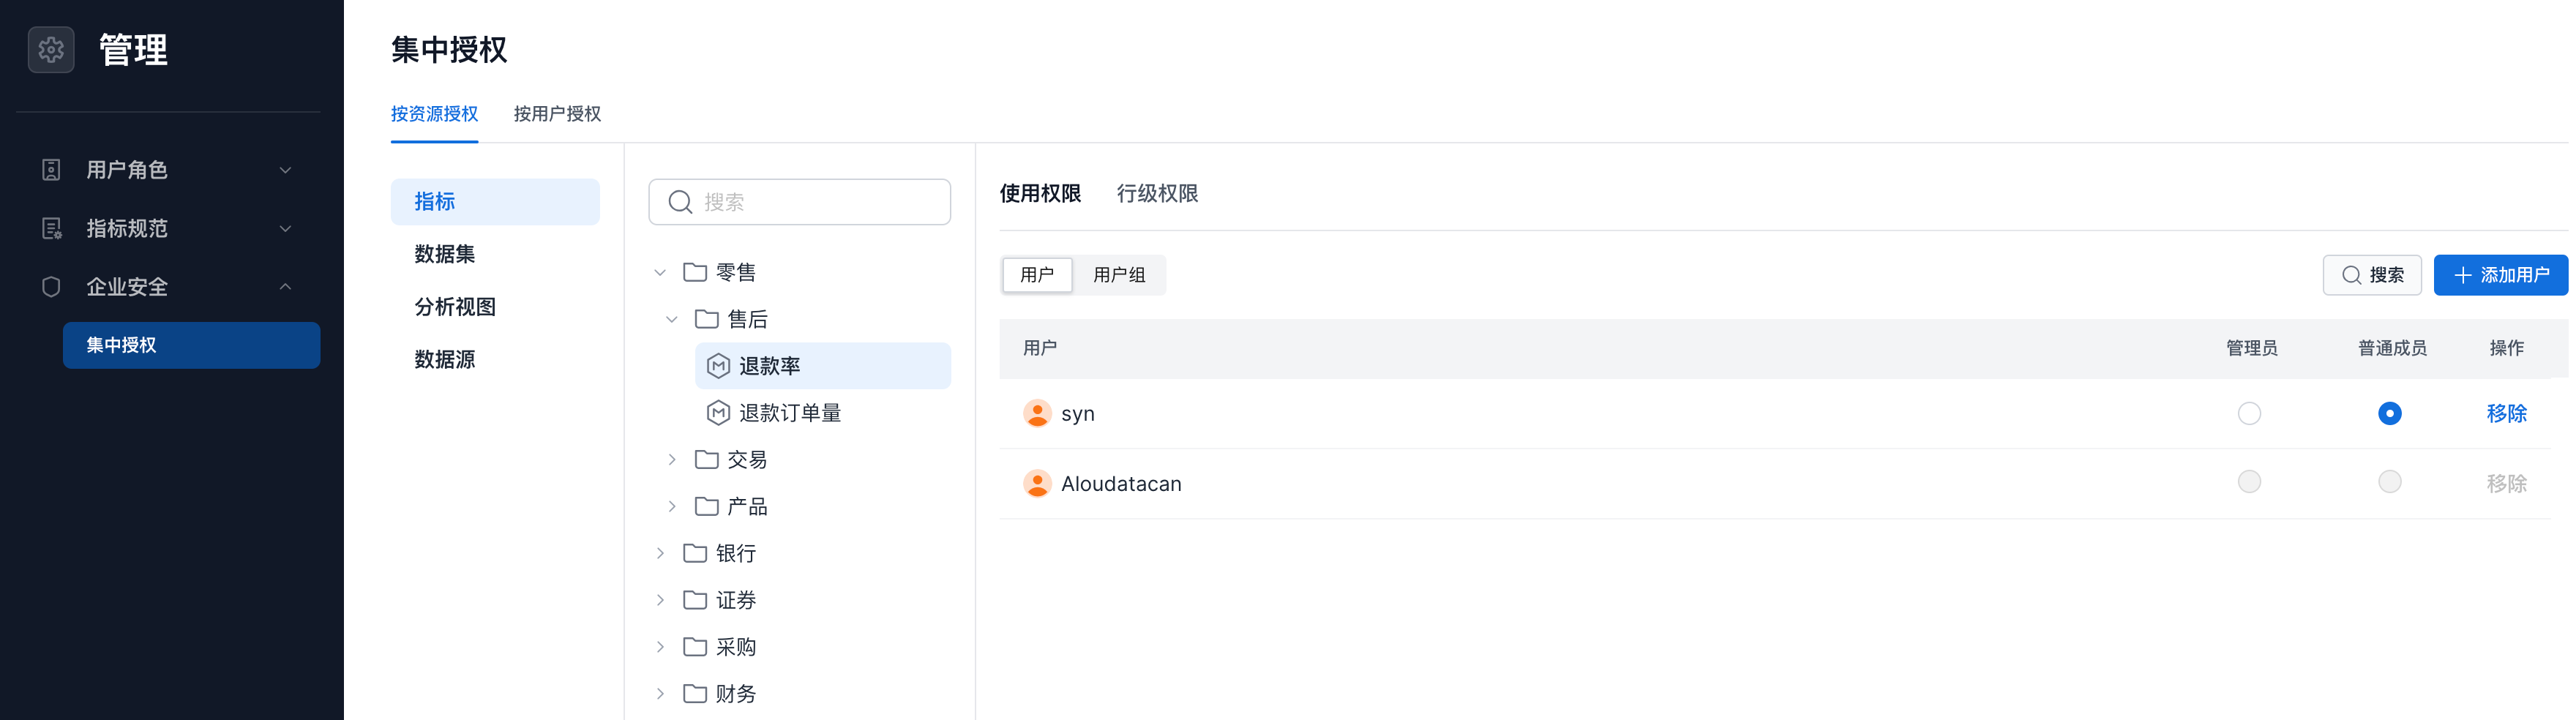Switch to the 按用户授权 tab
The image size is (2576, 720).
[x=557, y=114]
